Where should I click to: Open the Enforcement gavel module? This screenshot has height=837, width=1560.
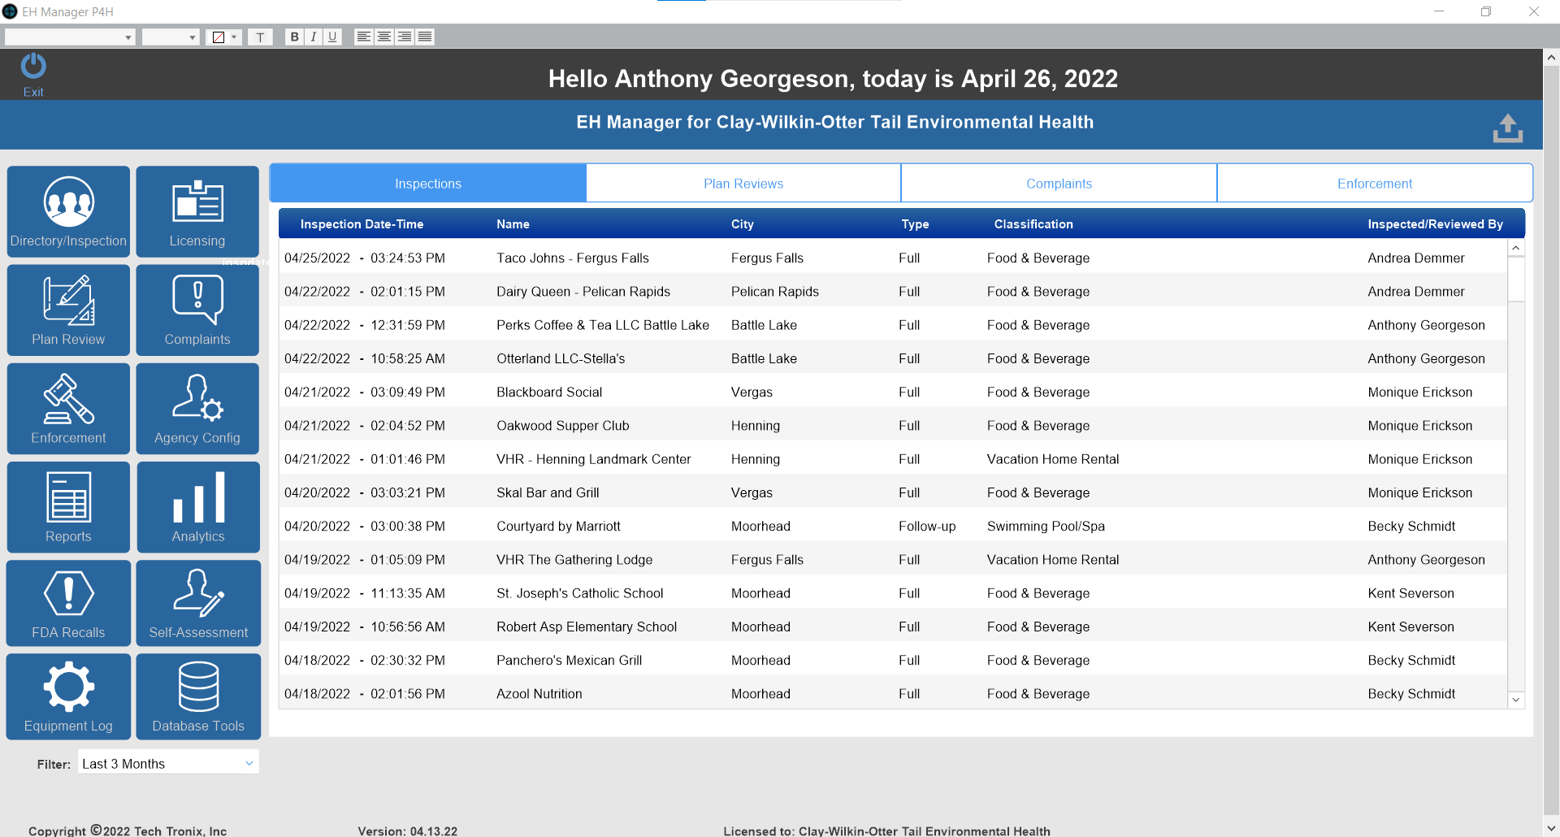[67, 408]
